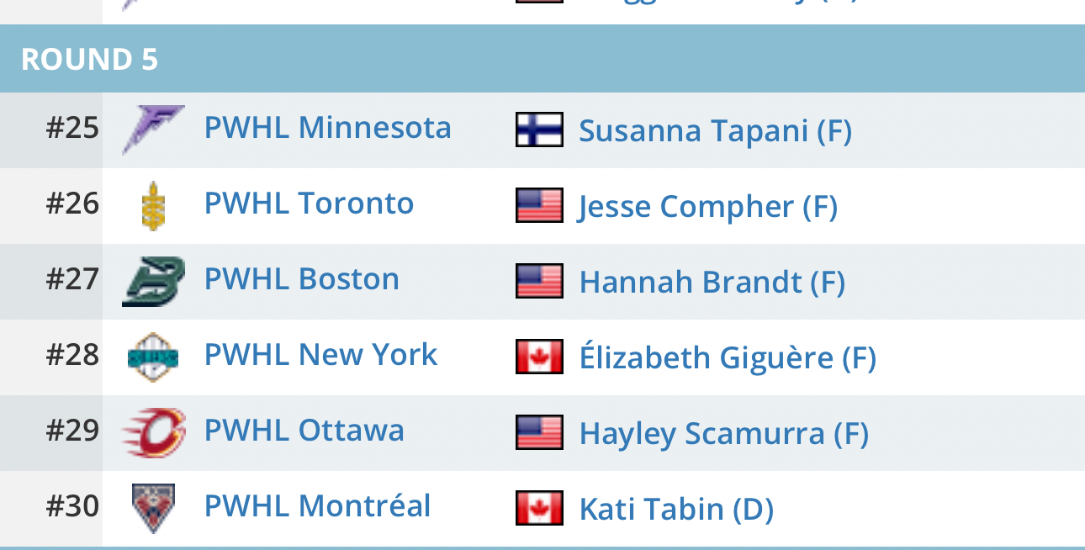Go to the PWHL Boston team page

302,279
